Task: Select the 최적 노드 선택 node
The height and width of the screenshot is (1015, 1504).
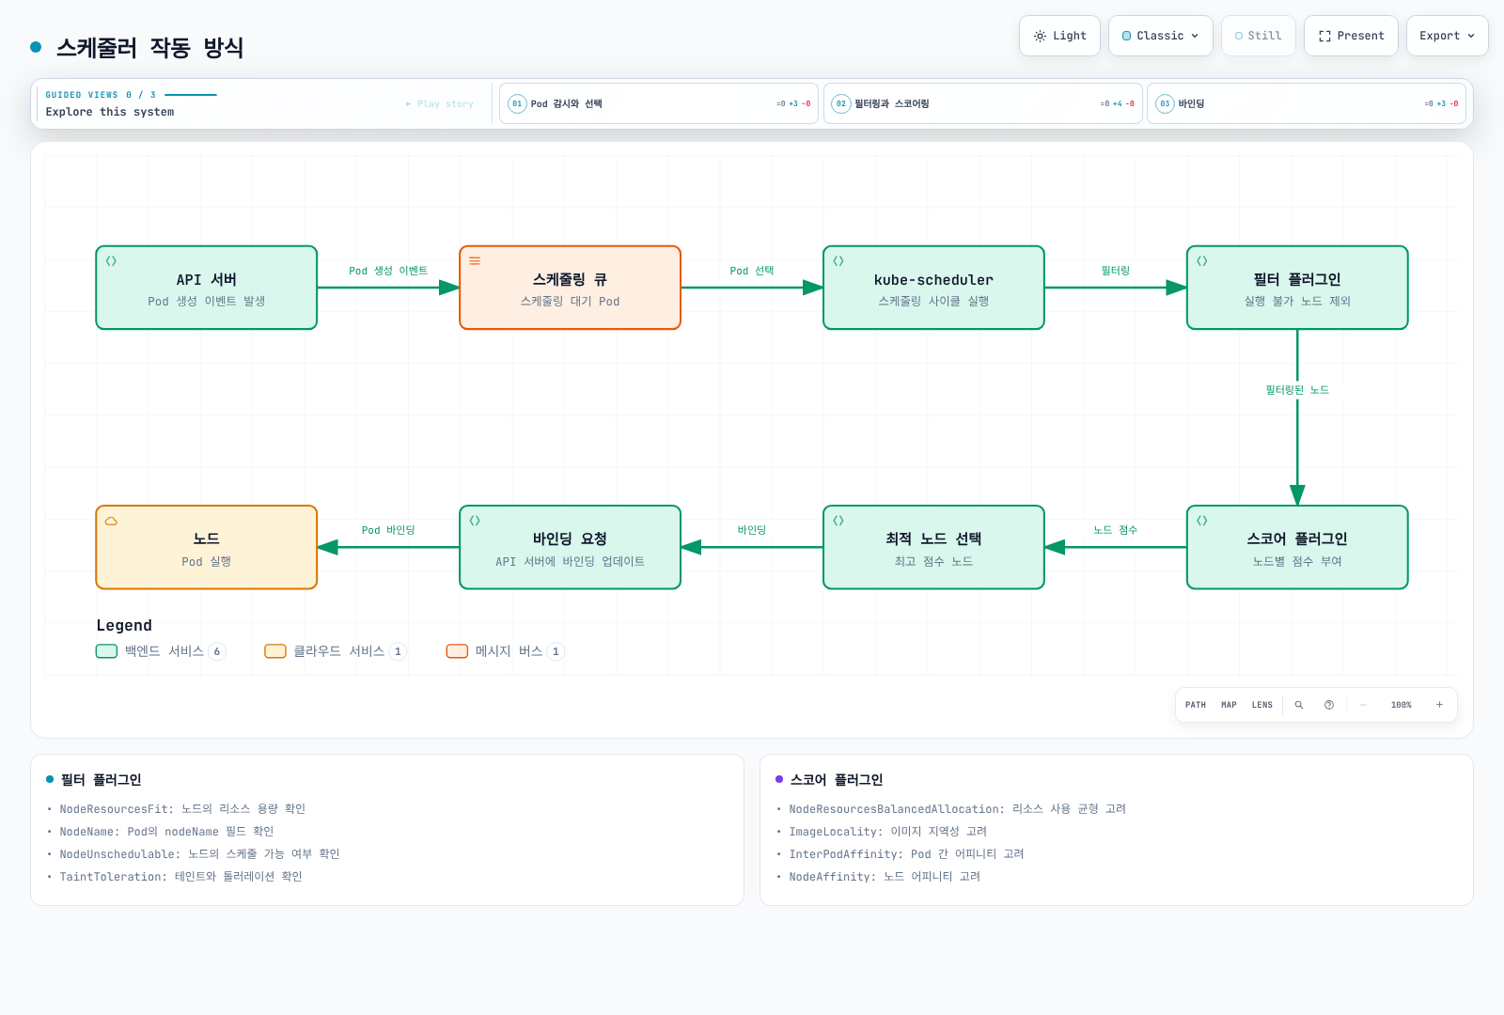Action: coord(933,547)
